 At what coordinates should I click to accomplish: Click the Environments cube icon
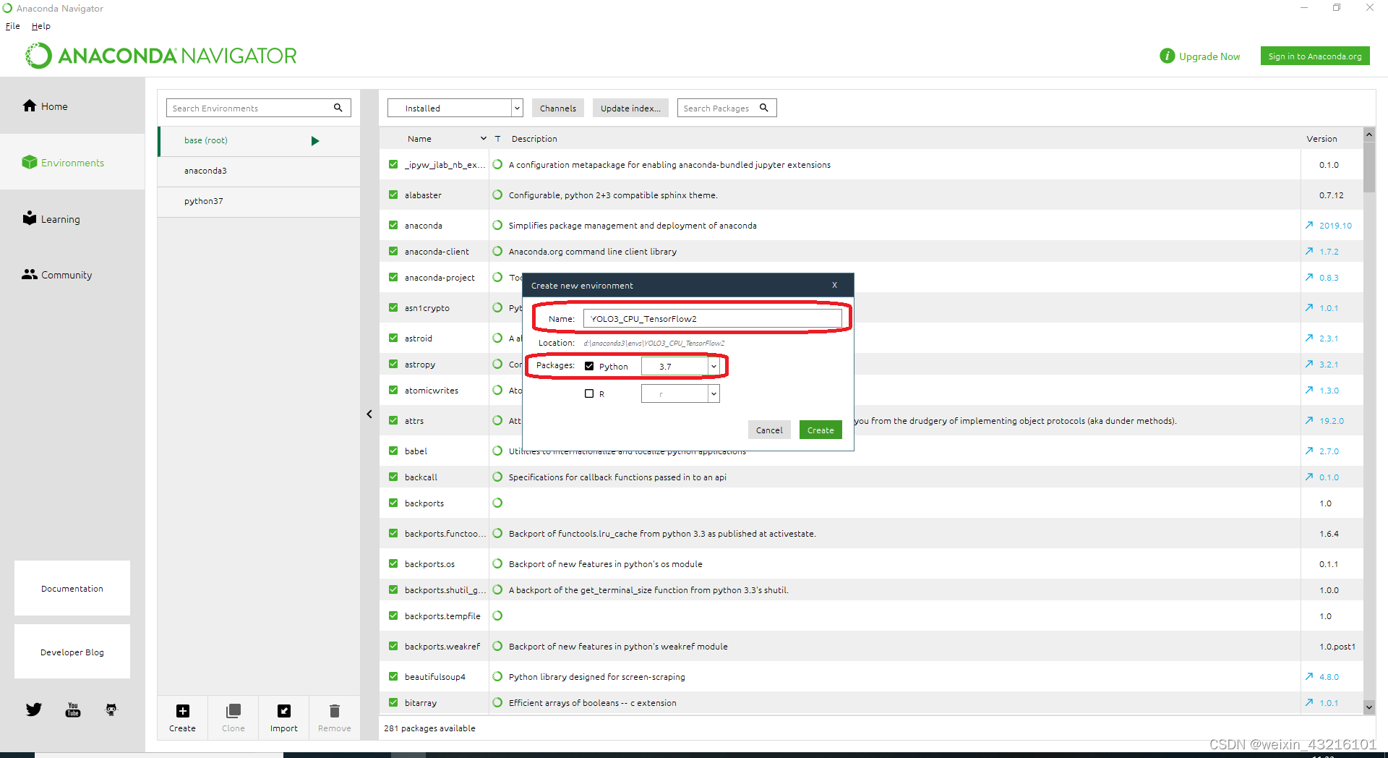pos(30,162)
